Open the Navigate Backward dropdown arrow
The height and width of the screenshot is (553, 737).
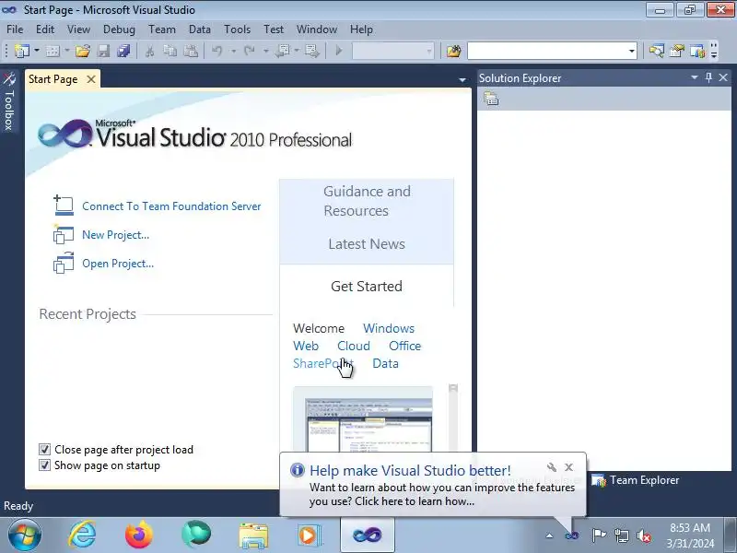pos(297,51)
